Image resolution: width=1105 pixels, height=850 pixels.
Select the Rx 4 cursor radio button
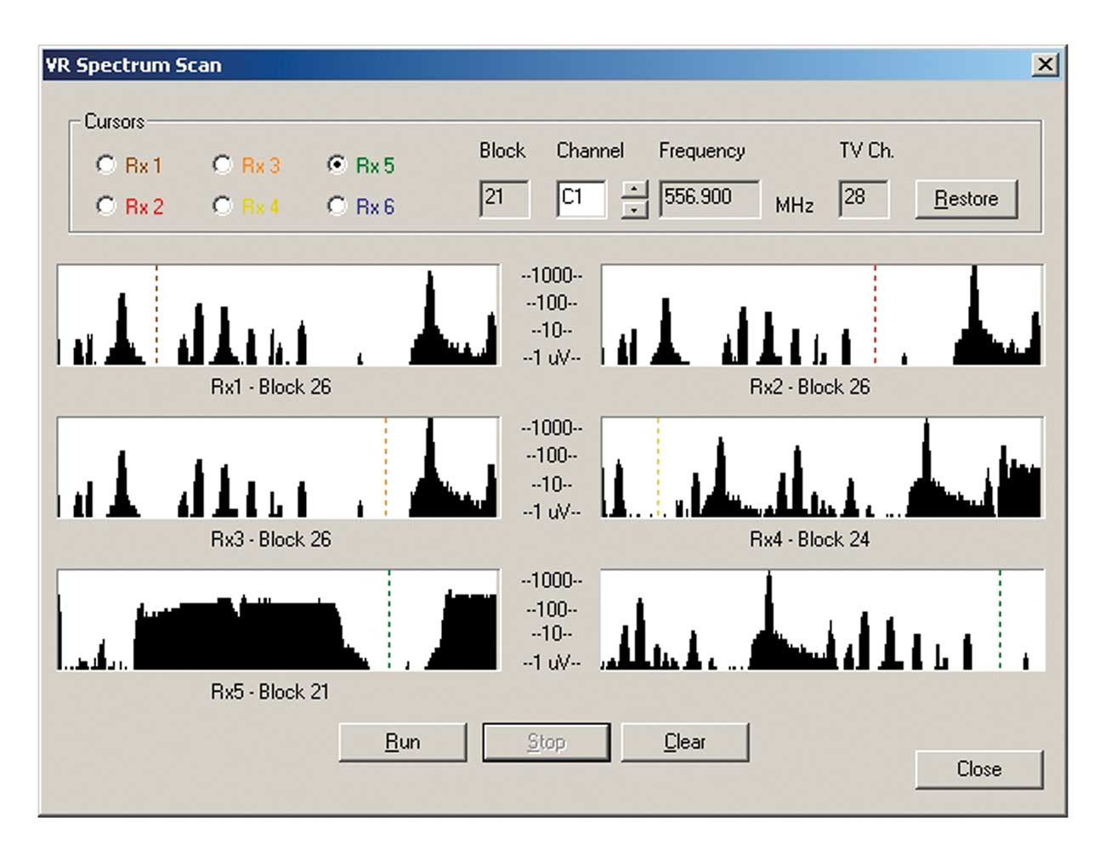coord(222,204)
